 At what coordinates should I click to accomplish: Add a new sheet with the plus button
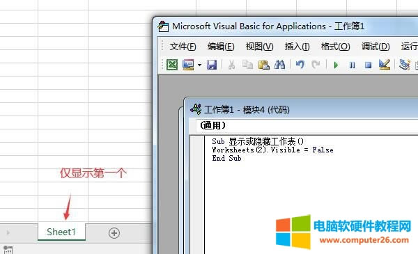tap(114, 233)
